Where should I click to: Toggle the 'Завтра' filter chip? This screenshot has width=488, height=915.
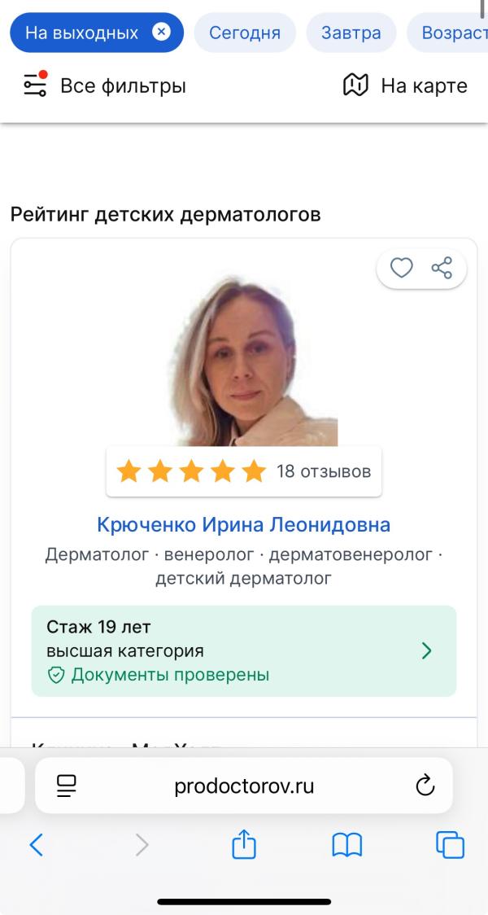coord(351,32)
